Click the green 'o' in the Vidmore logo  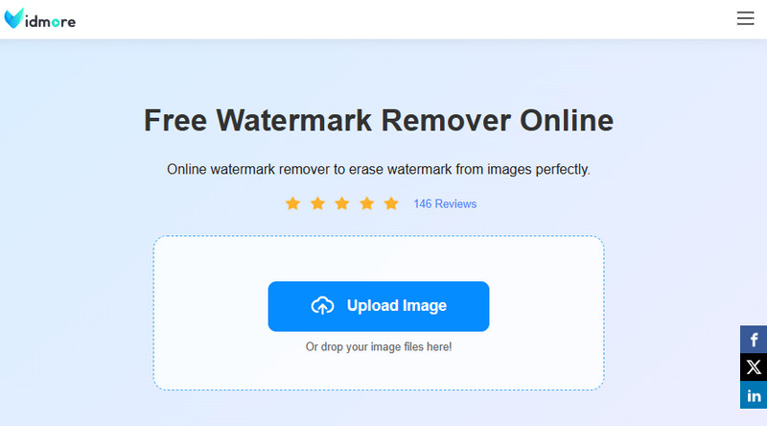(x=56, y=22)
